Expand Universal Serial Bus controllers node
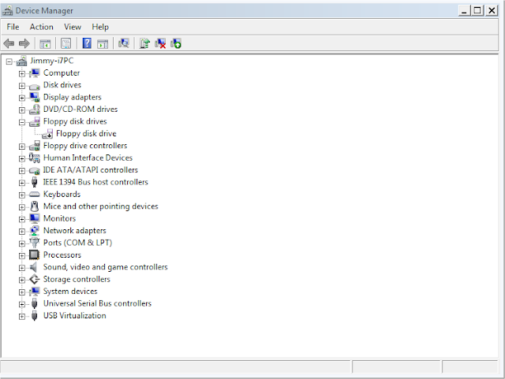 21,304
